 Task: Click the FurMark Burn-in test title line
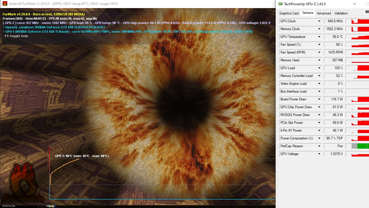[x=43, y=14]
